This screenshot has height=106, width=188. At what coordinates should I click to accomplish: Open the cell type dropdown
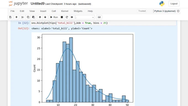85,17
